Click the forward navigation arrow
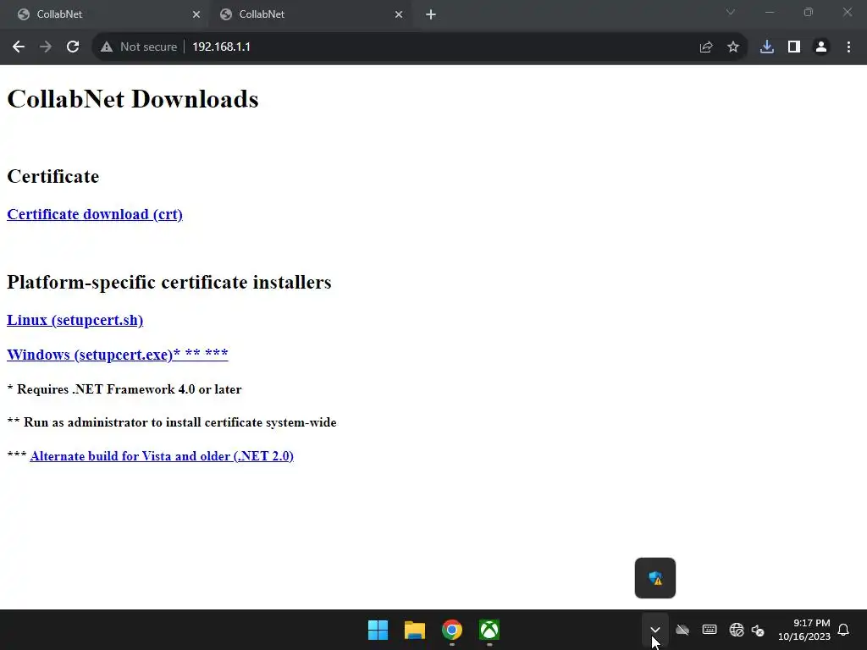The width and height of the screenshot is (867, 650). coord(46,47)
